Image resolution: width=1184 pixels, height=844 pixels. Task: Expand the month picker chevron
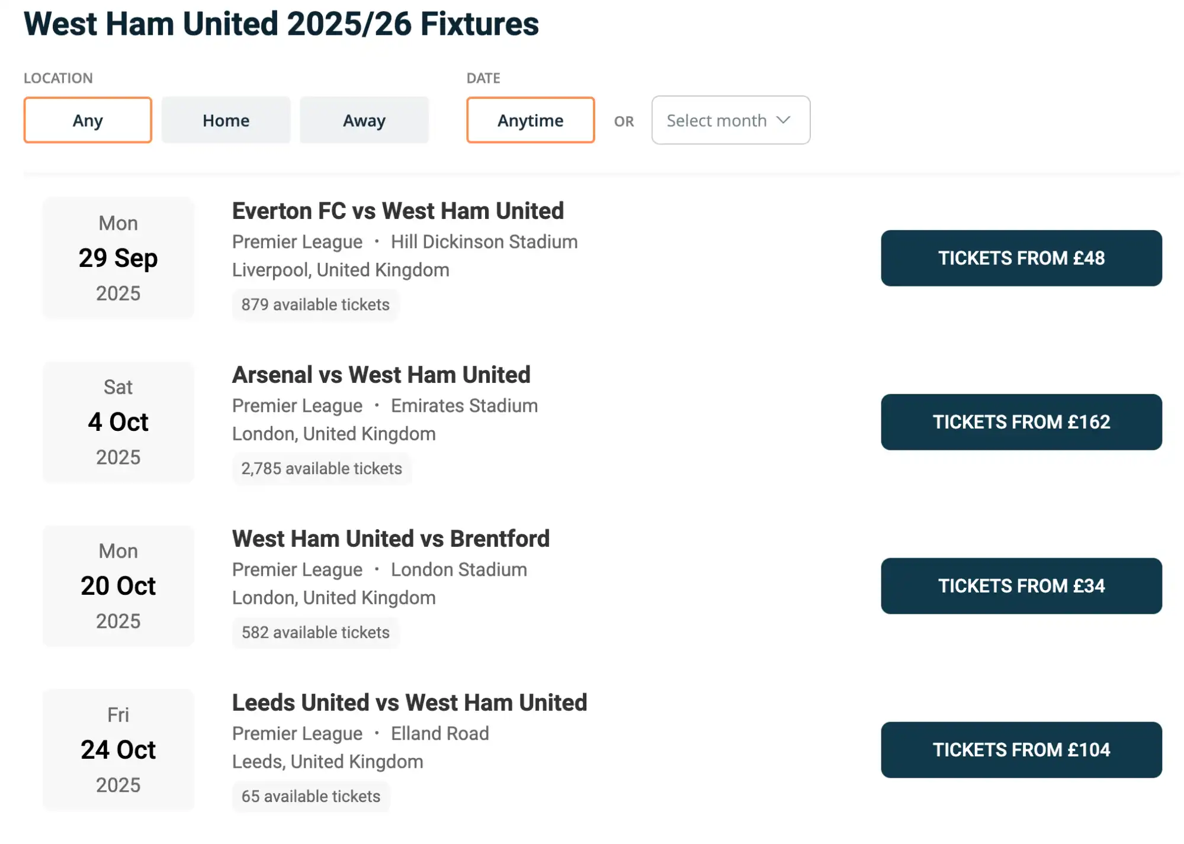tap(782, 120)
